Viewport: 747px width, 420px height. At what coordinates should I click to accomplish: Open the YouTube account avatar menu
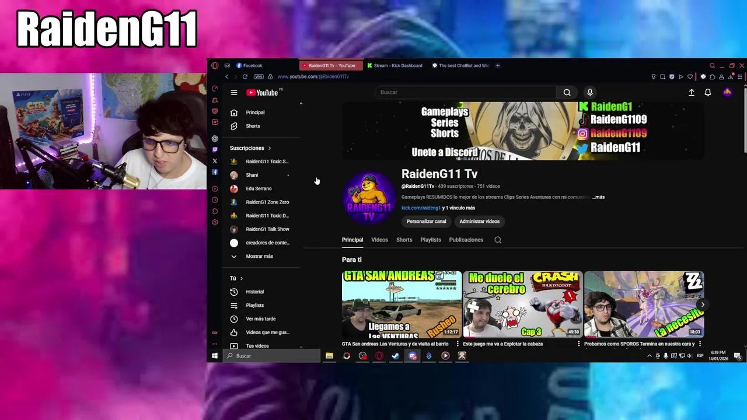(x=727, y=92)
